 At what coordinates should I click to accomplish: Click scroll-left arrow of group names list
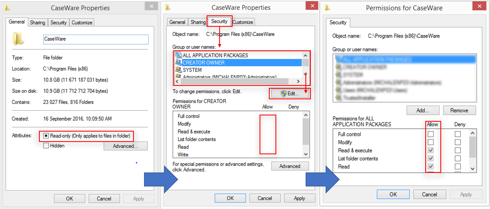[x=177, y=81]
